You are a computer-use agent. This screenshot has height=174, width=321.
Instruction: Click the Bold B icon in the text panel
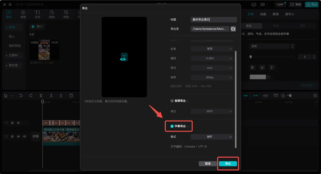coord(252,67)
